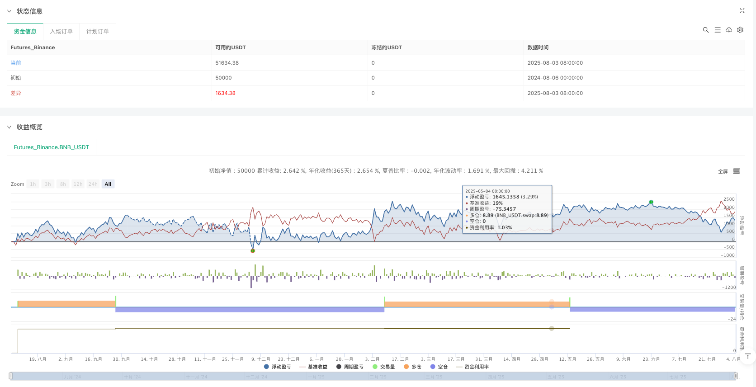Open the 计划订单 tab
Screen dimensions: 756x387
(97, 32)
